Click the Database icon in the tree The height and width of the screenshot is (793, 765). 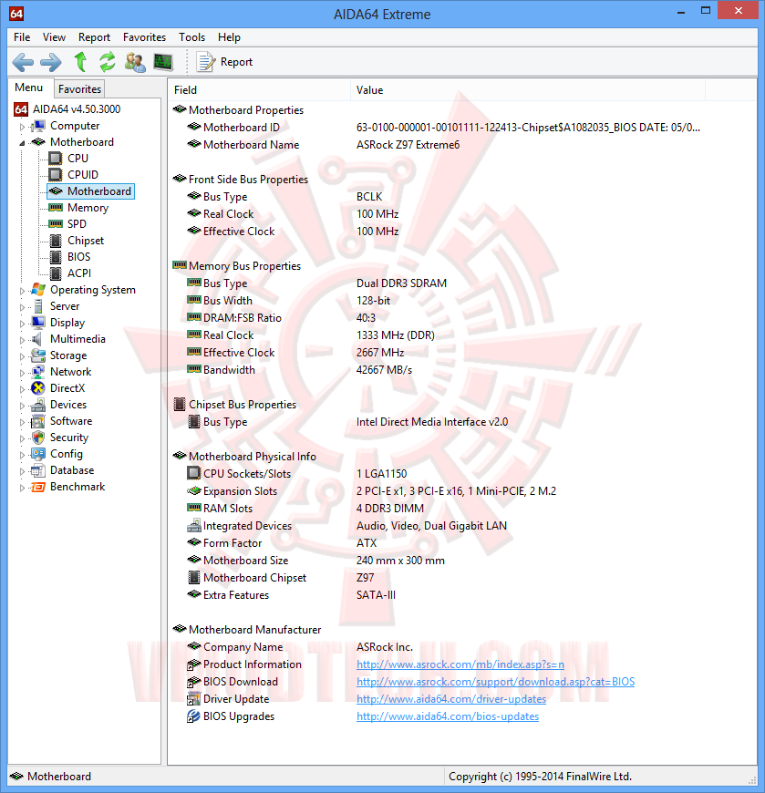(38, 471)
